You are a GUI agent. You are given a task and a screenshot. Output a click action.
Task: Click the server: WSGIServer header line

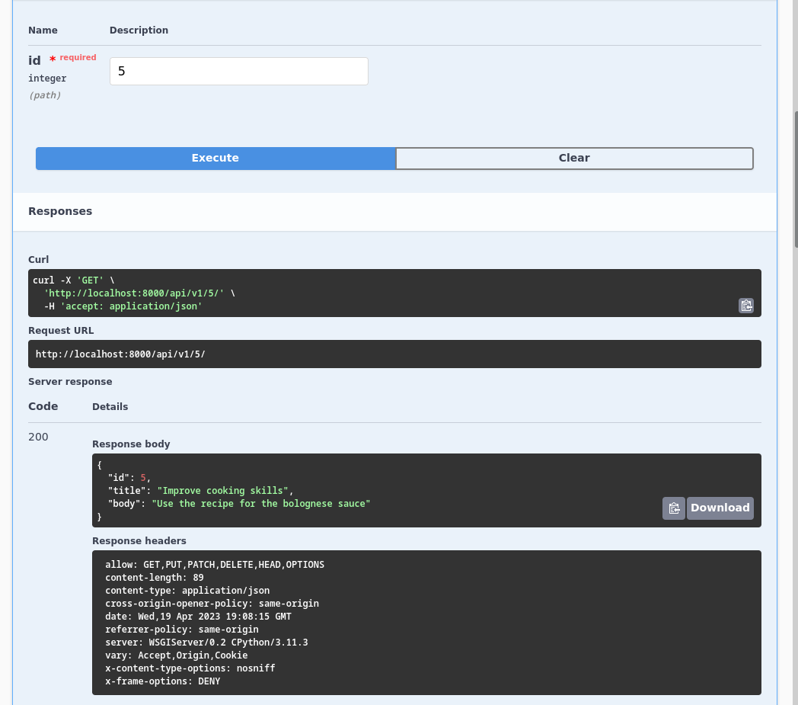[x=206, y=643]
